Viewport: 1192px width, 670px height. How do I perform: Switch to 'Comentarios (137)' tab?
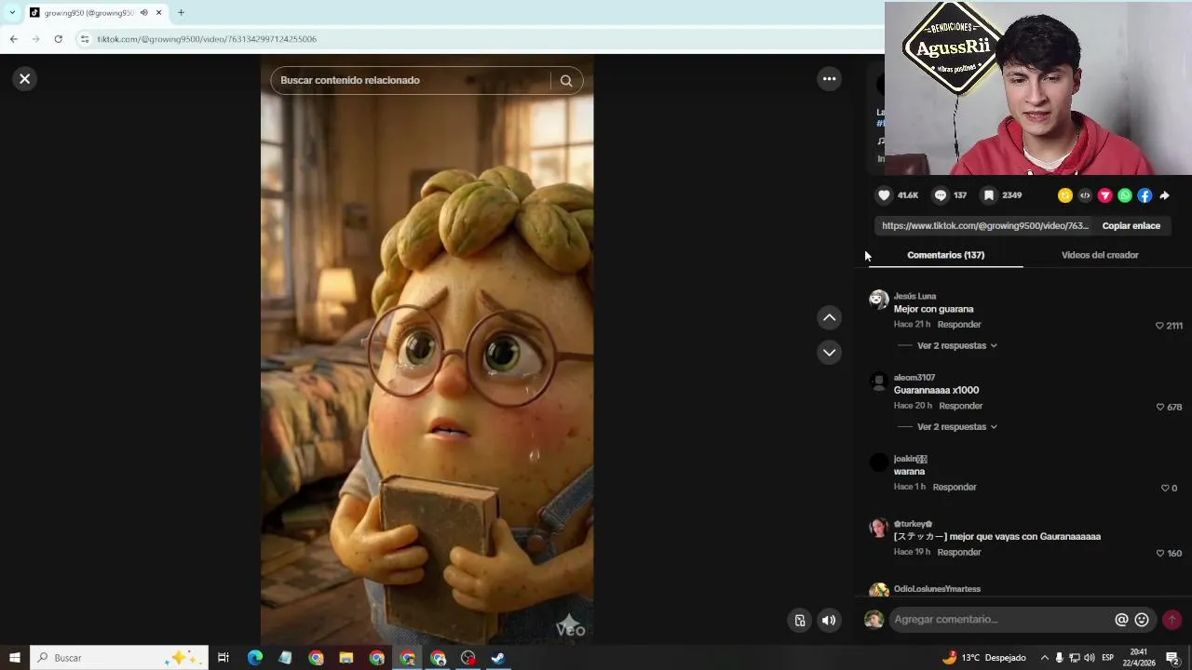pyautogui.click(x=945, y=255)
